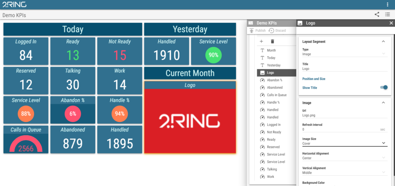The width and height of the screenshot is (395, 186).
Task: Click the Position and Size link
Action: coord(314,79)
